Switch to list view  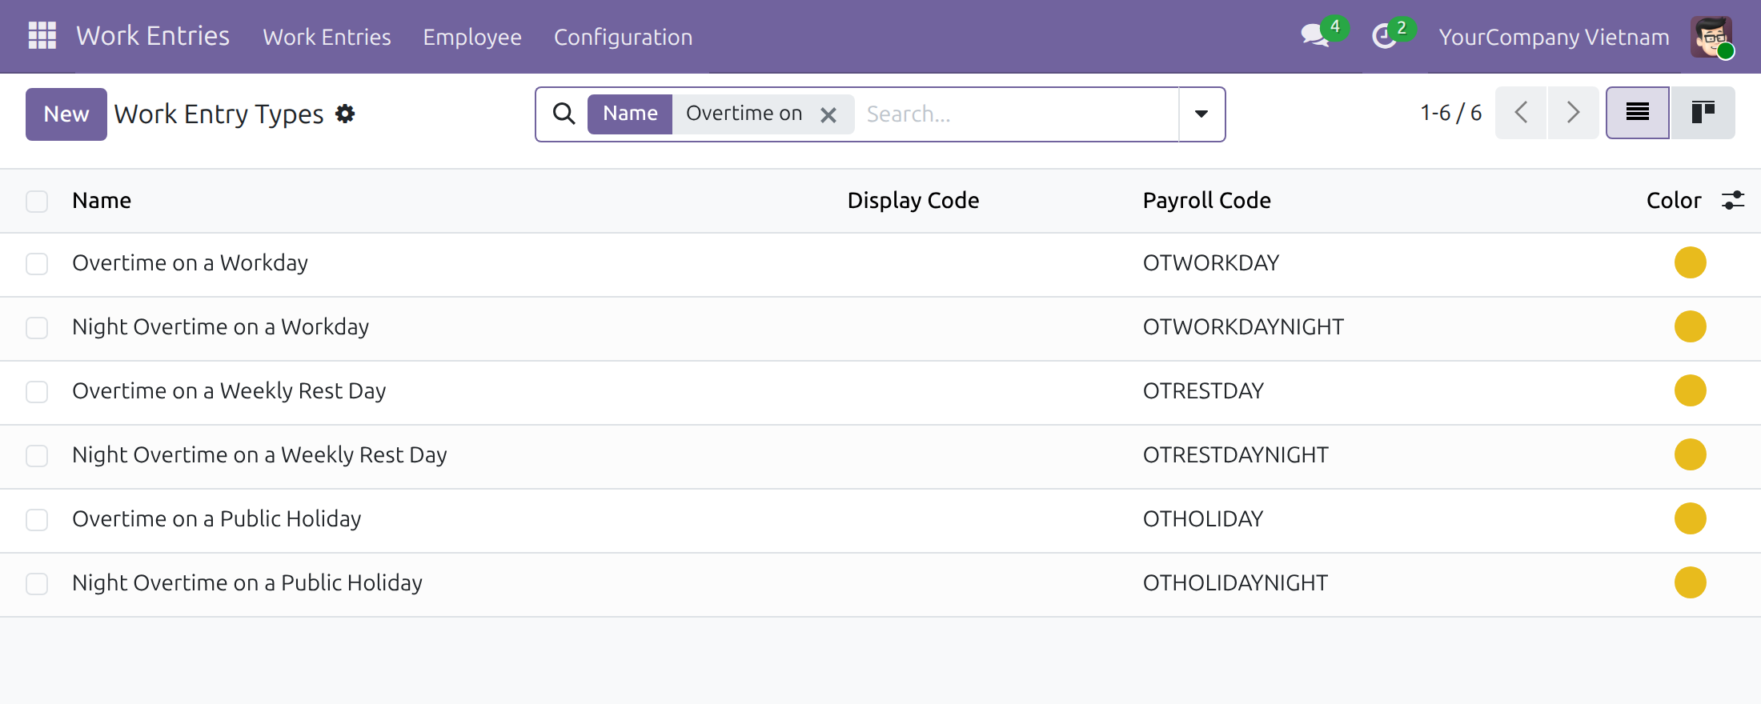1638,113
